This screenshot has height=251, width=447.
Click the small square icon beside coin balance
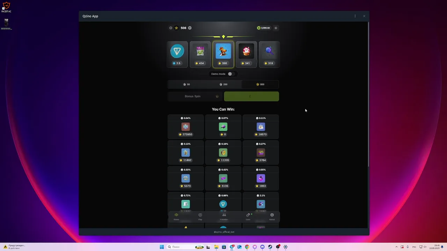(276, 28)
